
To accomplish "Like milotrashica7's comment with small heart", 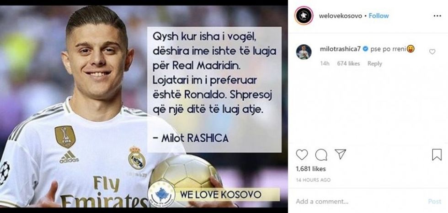I will [432, 52].
